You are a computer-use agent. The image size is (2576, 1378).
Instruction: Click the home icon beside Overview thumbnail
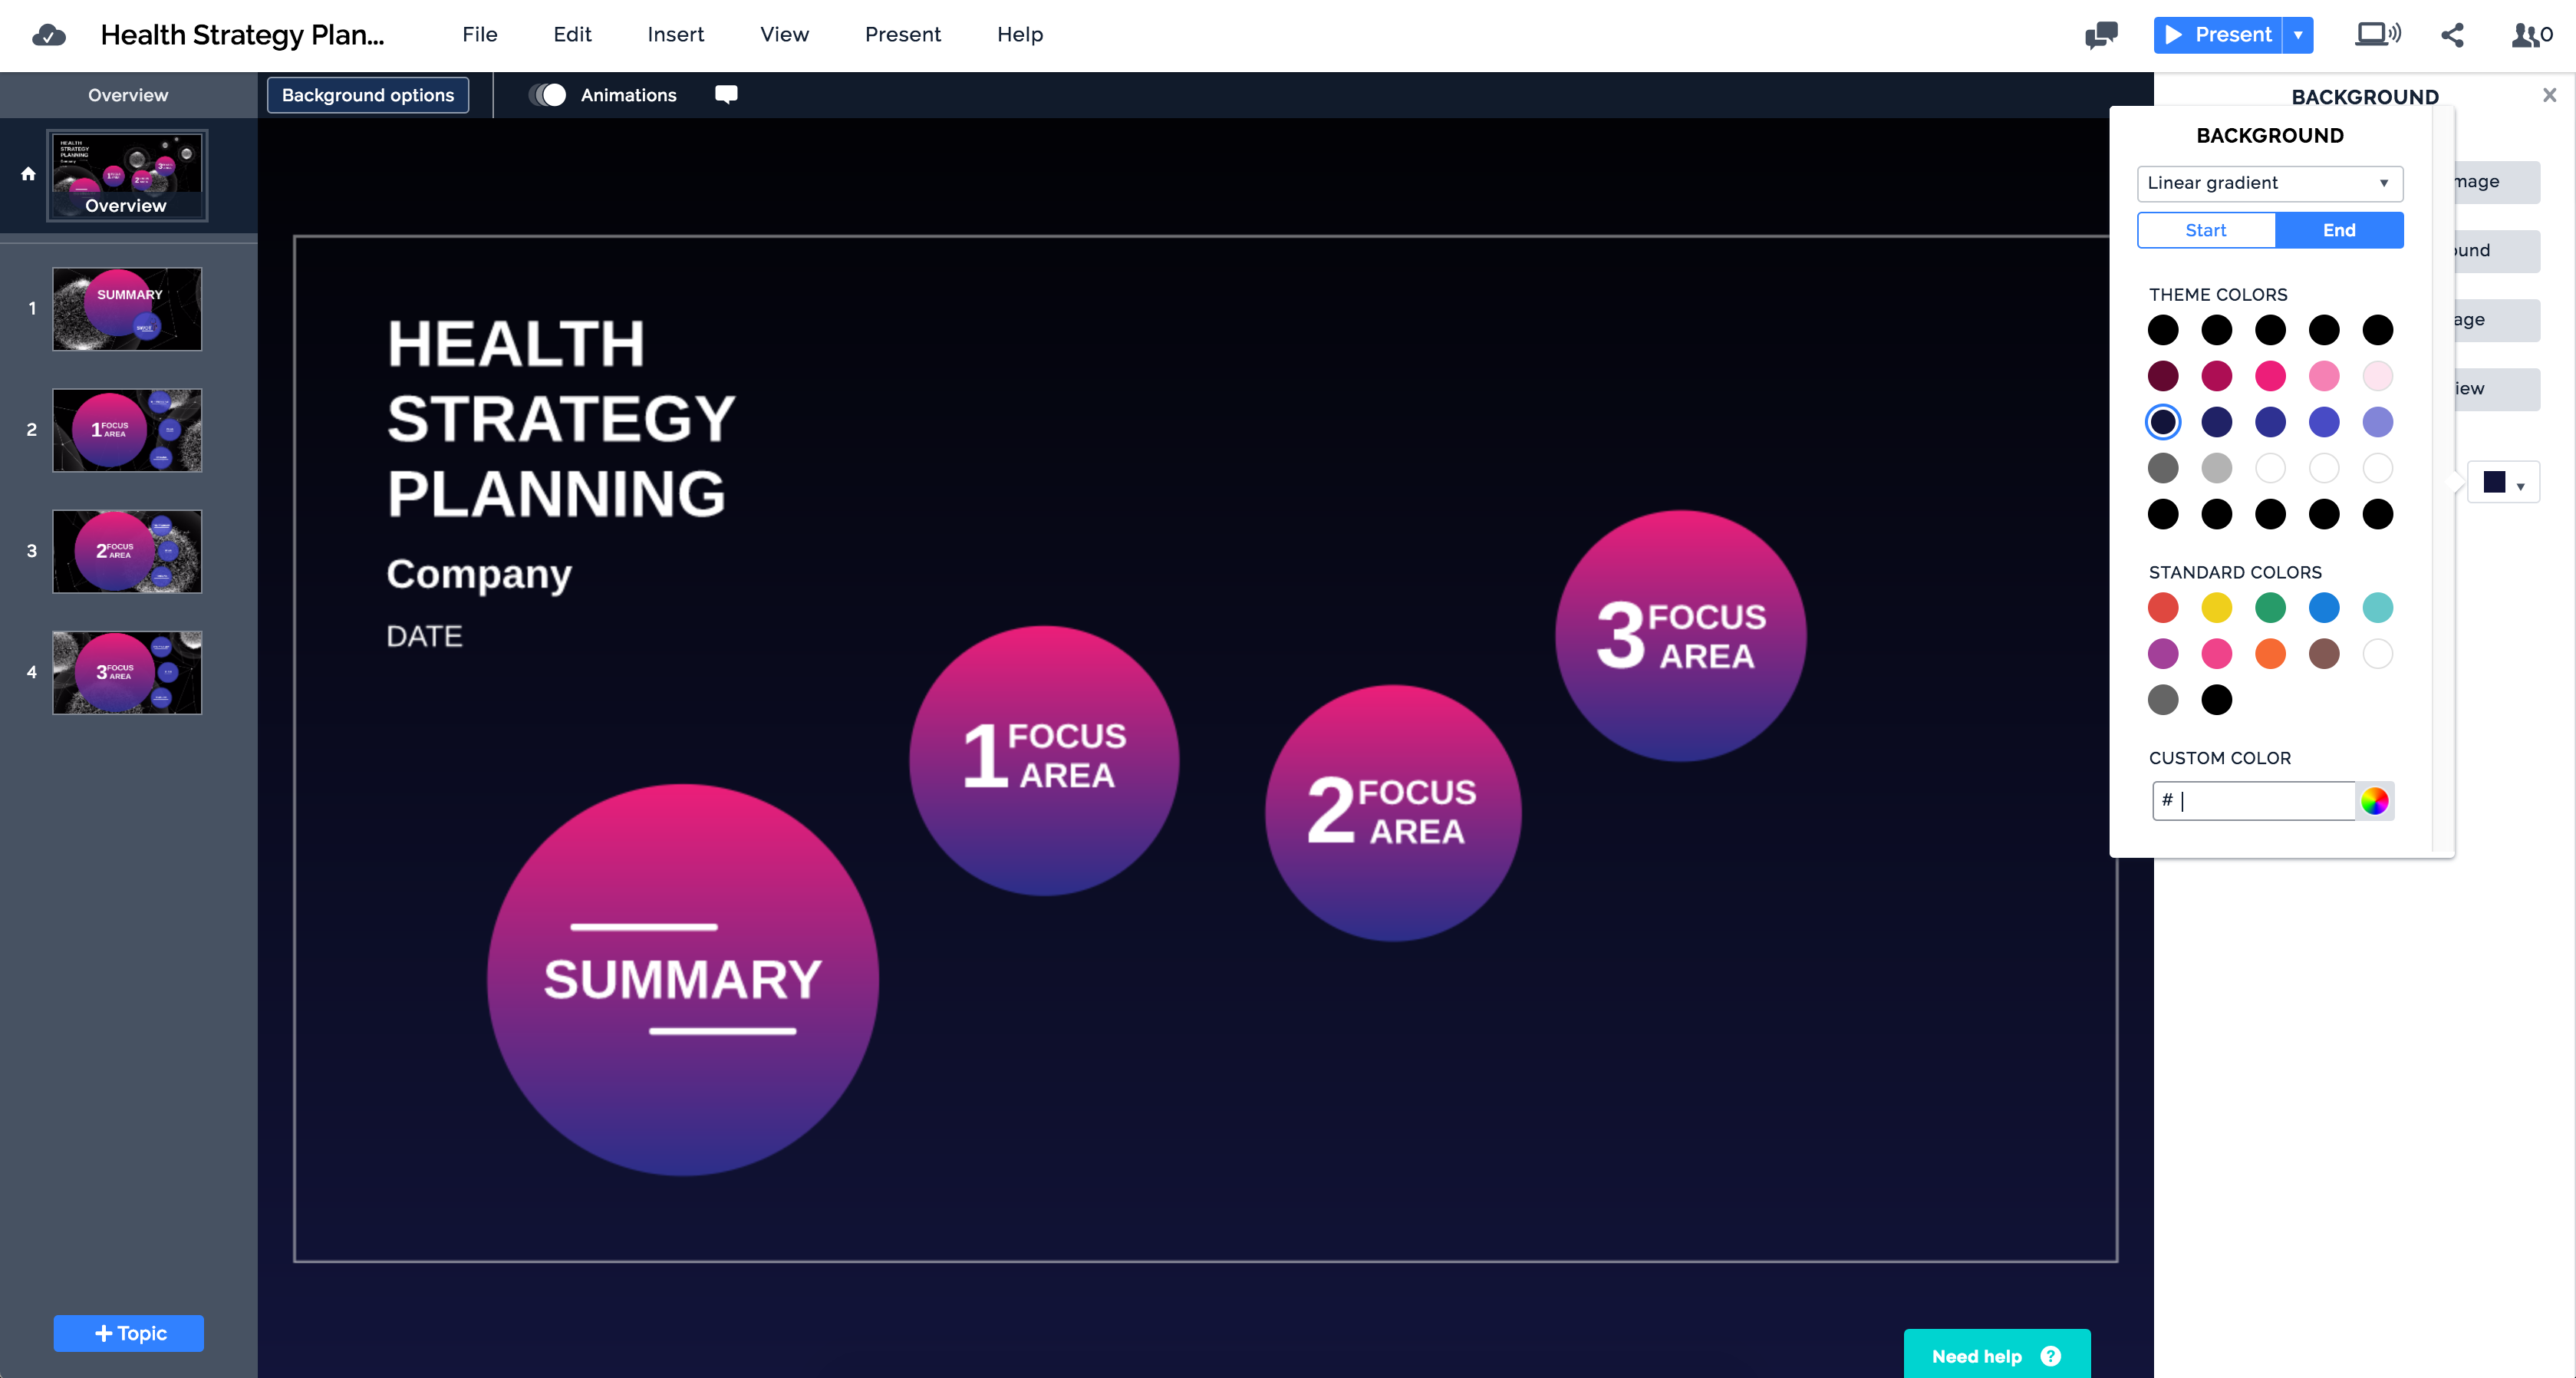[x=28, y=174]
